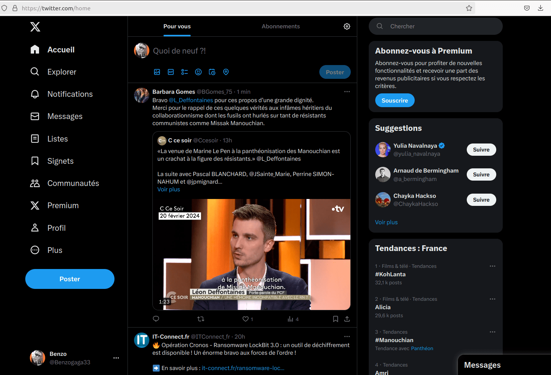
Task: Open the GIF picker icon
Action: pyautogui.click(x=171, y=72)
